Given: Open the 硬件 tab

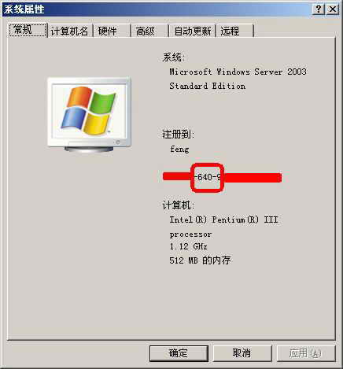Looking at the screenshot, I should pos(112,31).
